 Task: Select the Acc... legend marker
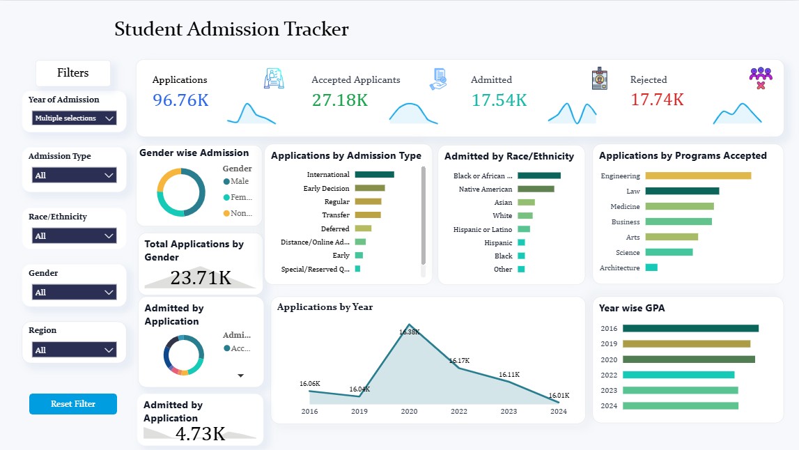[x=227, y=348]
